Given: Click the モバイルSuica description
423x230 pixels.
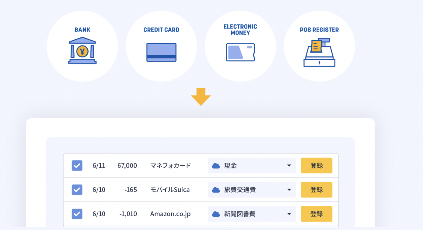Looking at the screenshot, I should click(170, 190).
